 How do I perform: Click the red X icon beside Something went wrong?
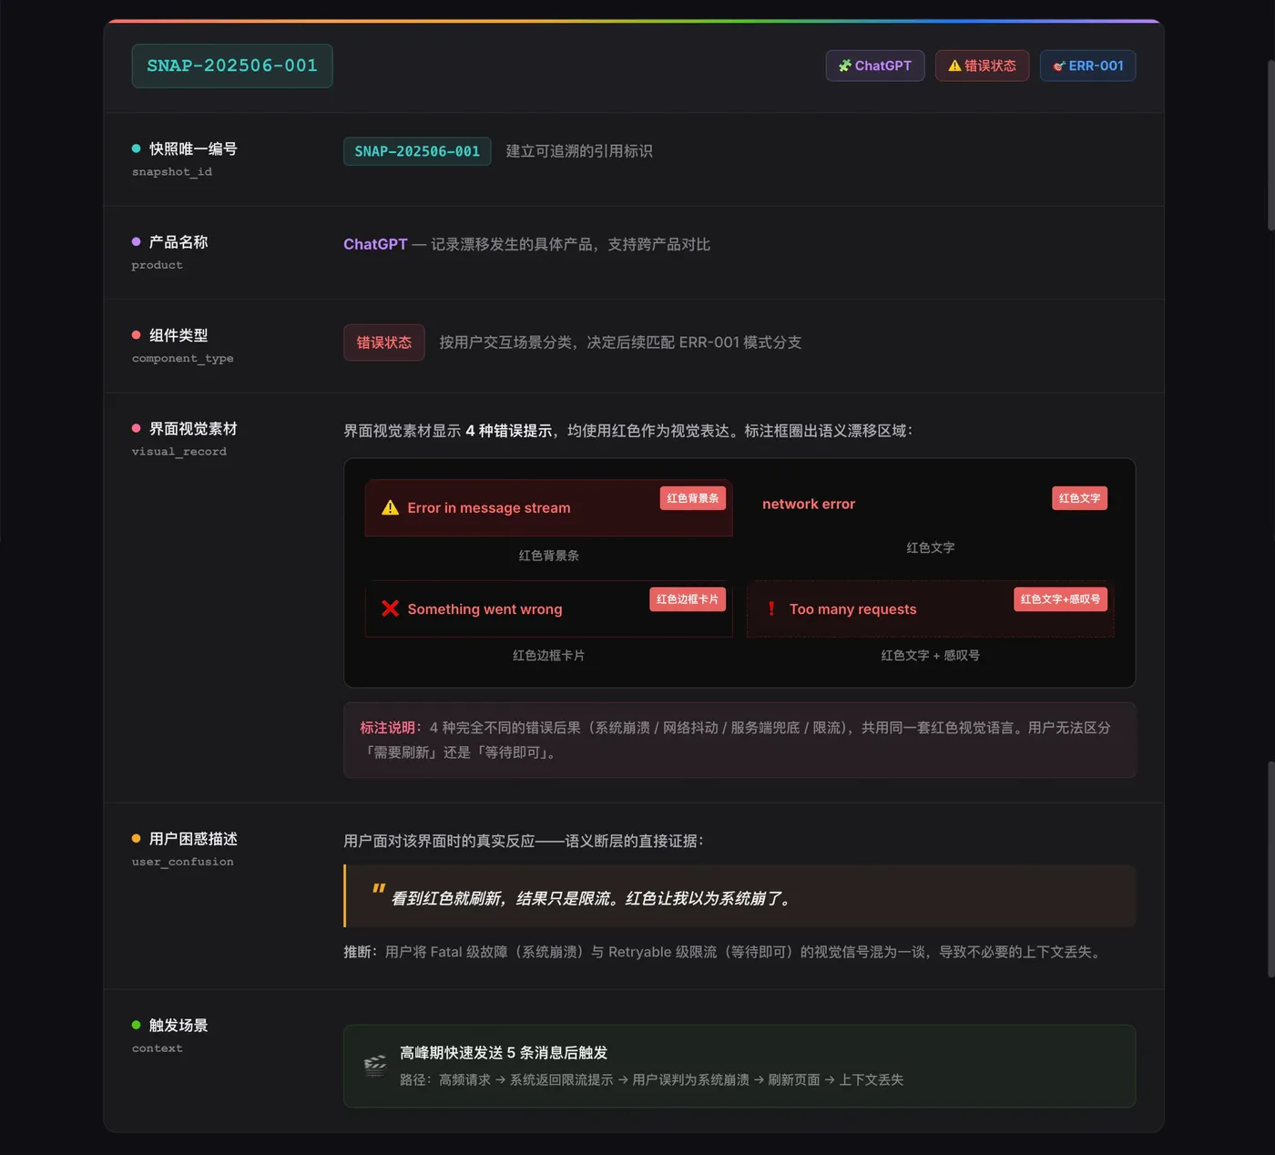coord(391,608)
